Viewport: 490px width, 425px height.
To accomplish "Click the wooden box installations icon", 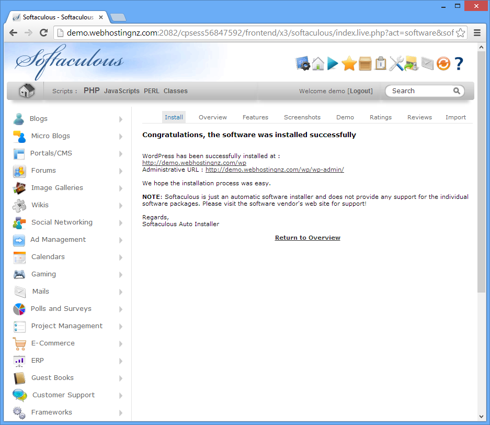I will pos(365,64).
